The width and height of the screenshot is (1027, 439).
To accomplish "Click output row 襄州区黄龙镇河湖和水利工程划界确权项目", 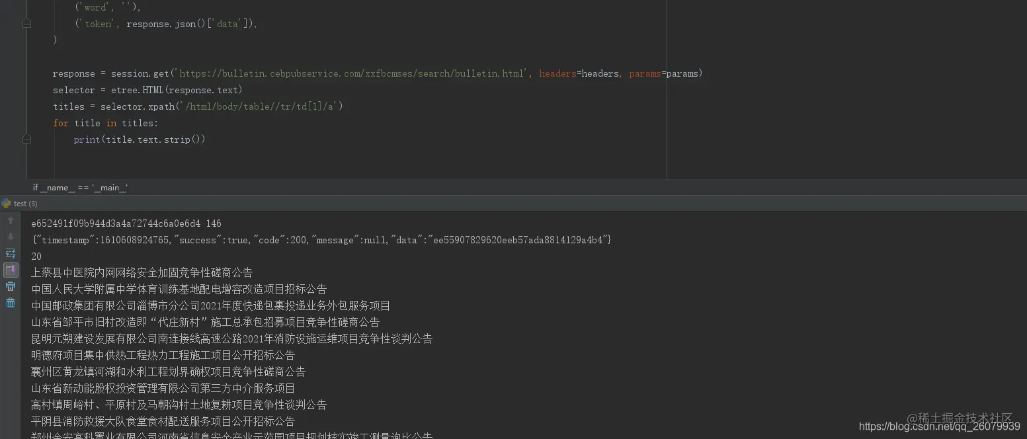I will tap(168, 372).
